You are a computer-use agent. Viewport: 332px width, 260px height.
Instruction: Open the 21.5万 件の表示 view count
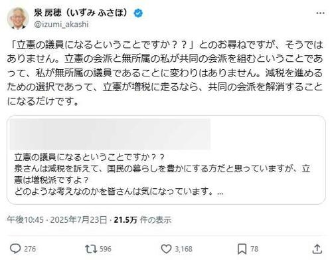pos(143,219)
